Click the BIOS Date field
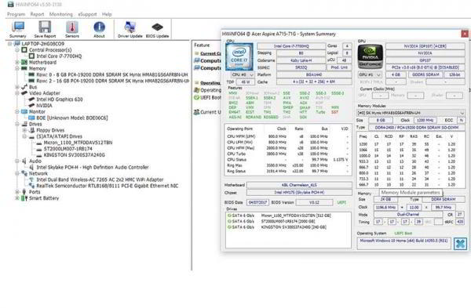The image size is (471, 308). (257, 202)
